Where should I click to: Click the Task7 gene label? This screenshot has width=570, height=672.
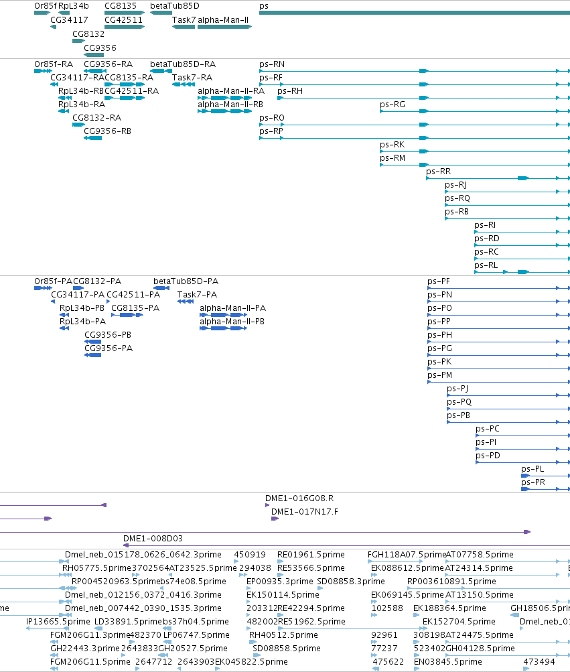[184, 19]
